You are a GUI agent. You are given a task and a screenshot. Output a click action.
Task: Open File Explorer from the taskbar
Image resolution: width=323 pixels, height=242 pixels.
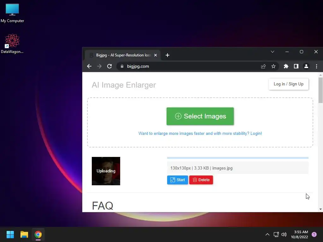coord(24,234)
